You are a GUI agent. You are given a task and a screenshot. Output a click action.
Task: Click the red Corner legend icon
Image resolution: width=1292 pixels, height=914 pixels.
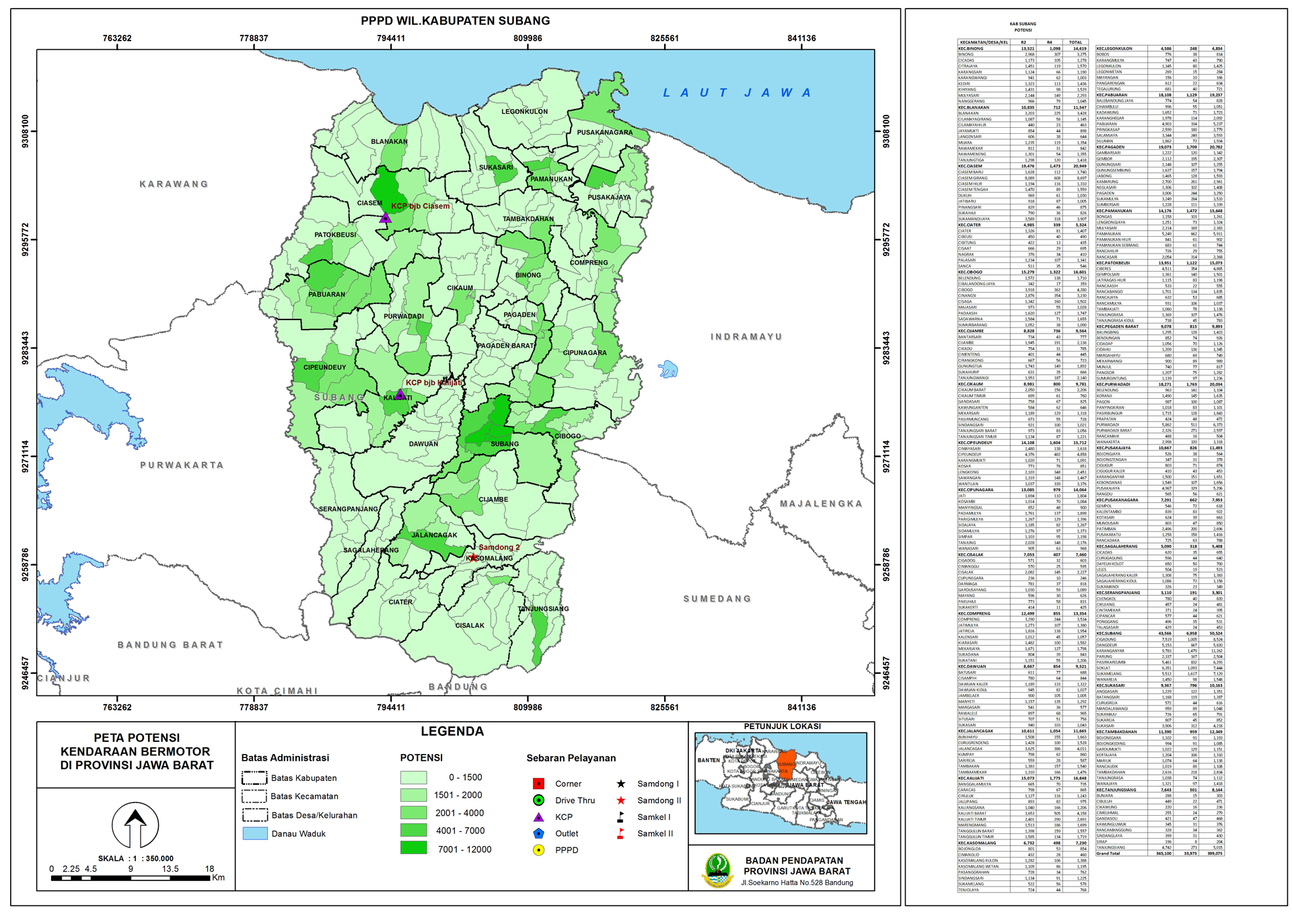[538, 784]
